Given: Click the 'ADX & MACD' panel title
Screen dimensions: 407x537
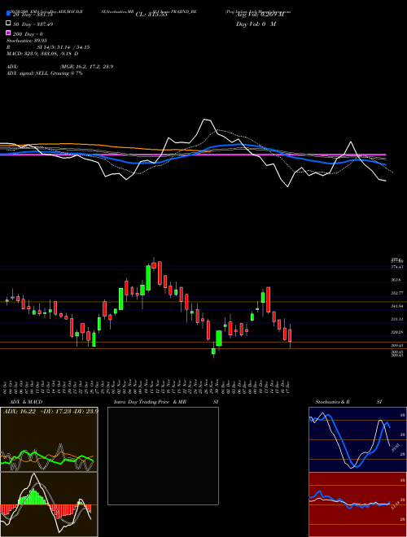Looking at the screenshot, I should pos(26,402).
